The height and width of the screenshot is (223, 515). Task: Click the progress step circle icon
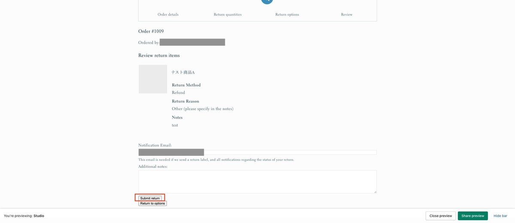267,1
